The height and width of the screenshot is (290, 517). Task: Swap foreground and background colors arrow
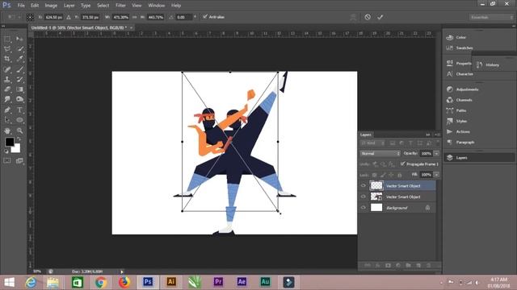click(x=19, y=139)
